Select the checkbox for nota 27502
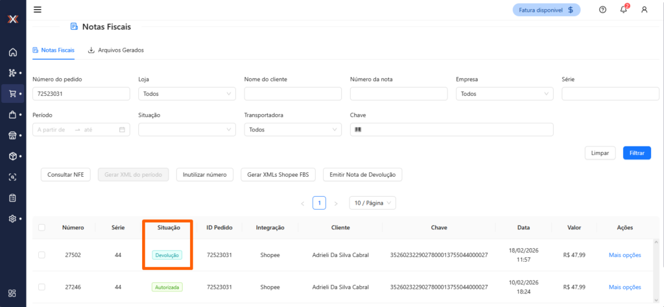Image resolution: width=664 pixels, height=307 pixels. point(41,255)
